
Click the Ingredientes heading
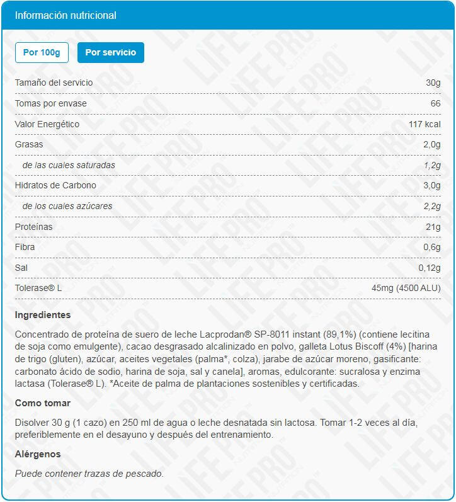pyautogui.click(x=43, y=315)
